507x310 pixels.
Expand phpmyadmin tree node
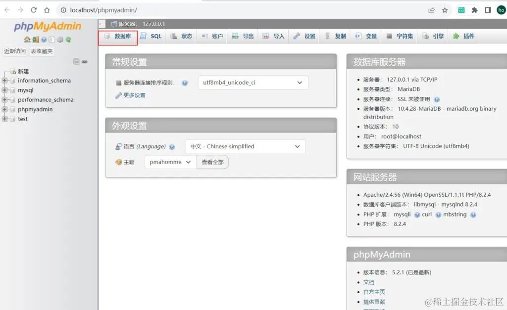[4, 109]
